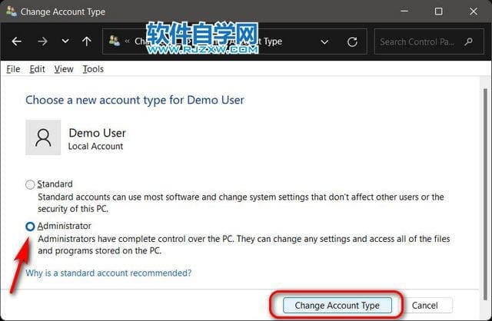This screenshot has width=492, height=321.
Task: Click the Back navigation arrow
Action: click(17, 41)
